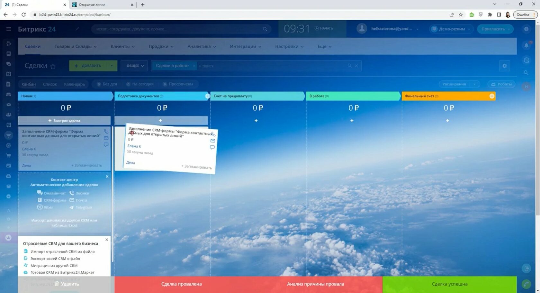Click НАЧАТЬ next to the clock
The image size is (540, 293).
coord(324,28)
